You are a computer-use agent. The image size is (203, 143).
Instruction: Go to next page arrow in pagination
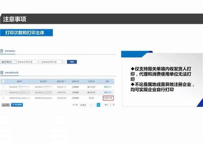102,105
